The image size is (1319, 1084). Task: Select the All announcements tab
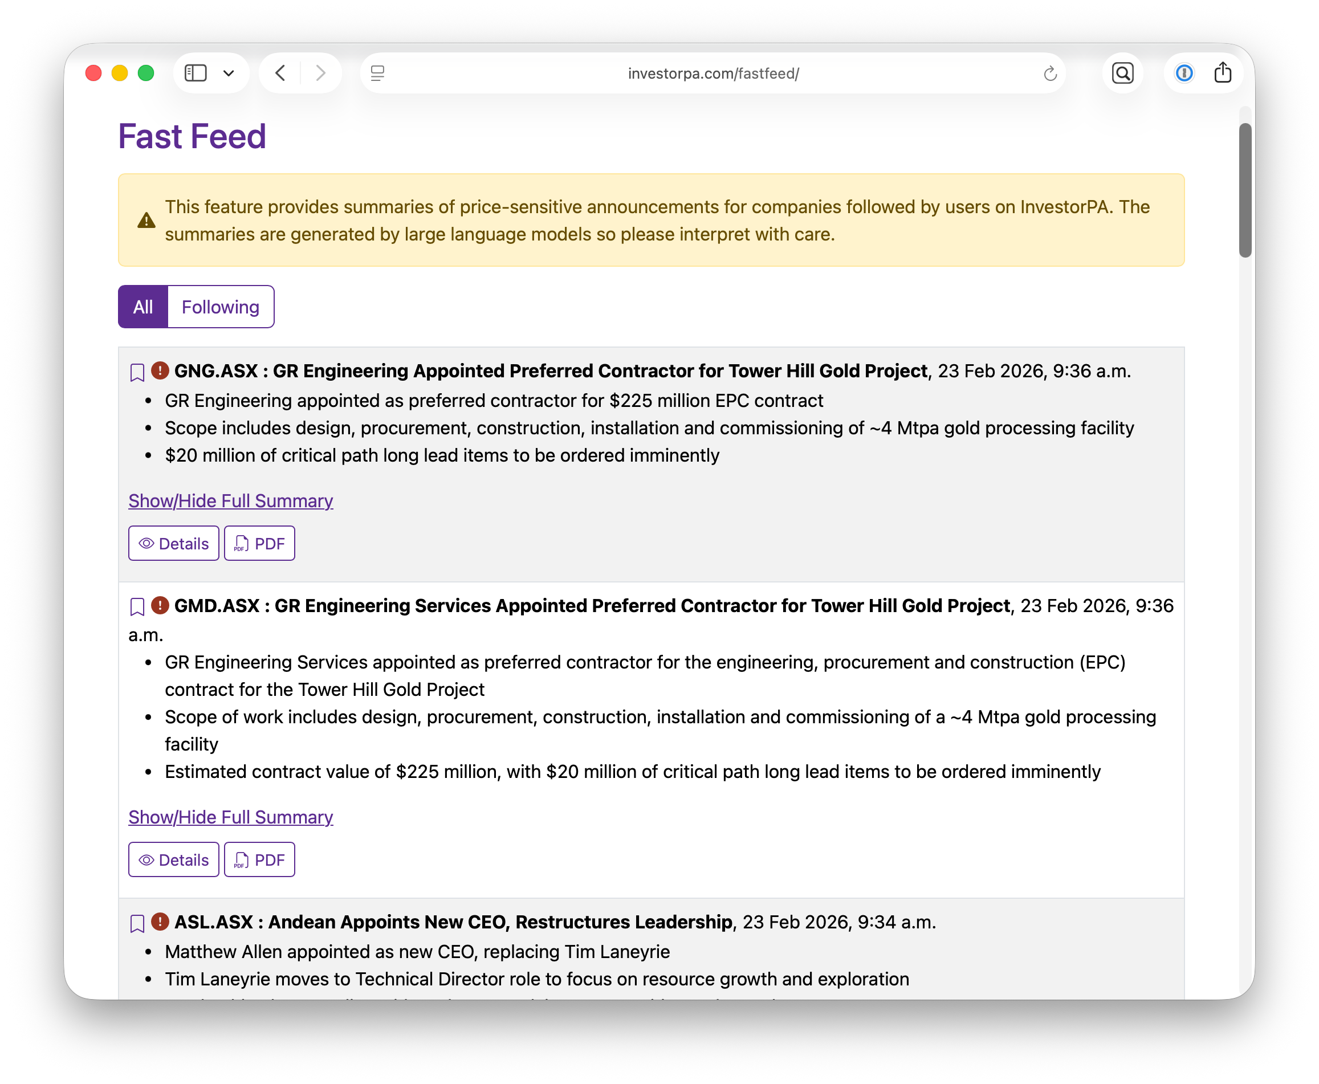pyautogui.click(x=143, y=307)
